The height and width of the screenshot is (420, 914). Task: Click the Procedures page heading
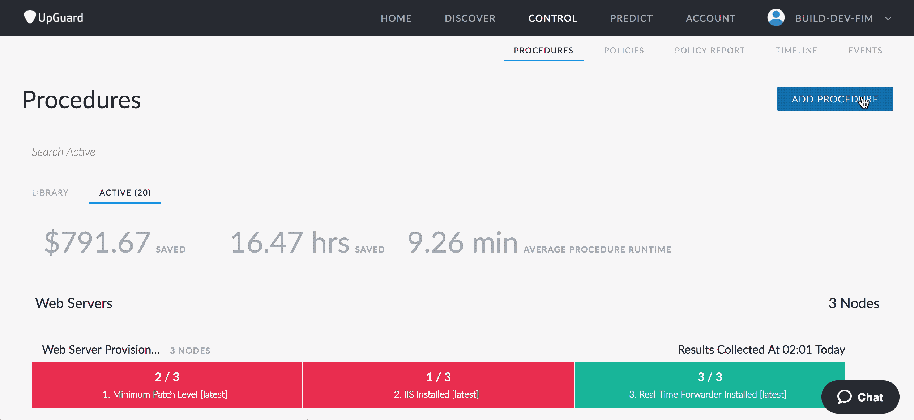81,100
